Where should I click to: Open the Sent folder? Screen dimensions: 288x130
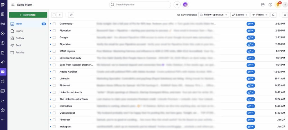[x=28, y=45]
